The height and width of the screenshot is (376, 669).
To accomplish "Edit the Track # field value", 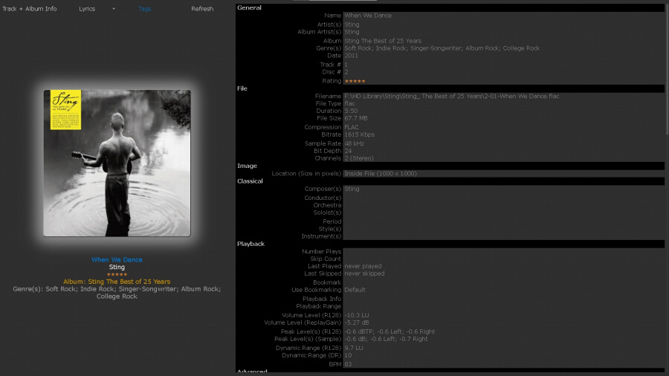I will pos(504,65).
